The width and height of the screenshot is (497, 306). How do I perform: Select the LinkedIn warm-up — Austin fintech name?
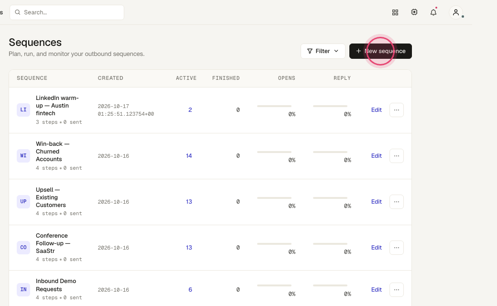coord(57,106)
